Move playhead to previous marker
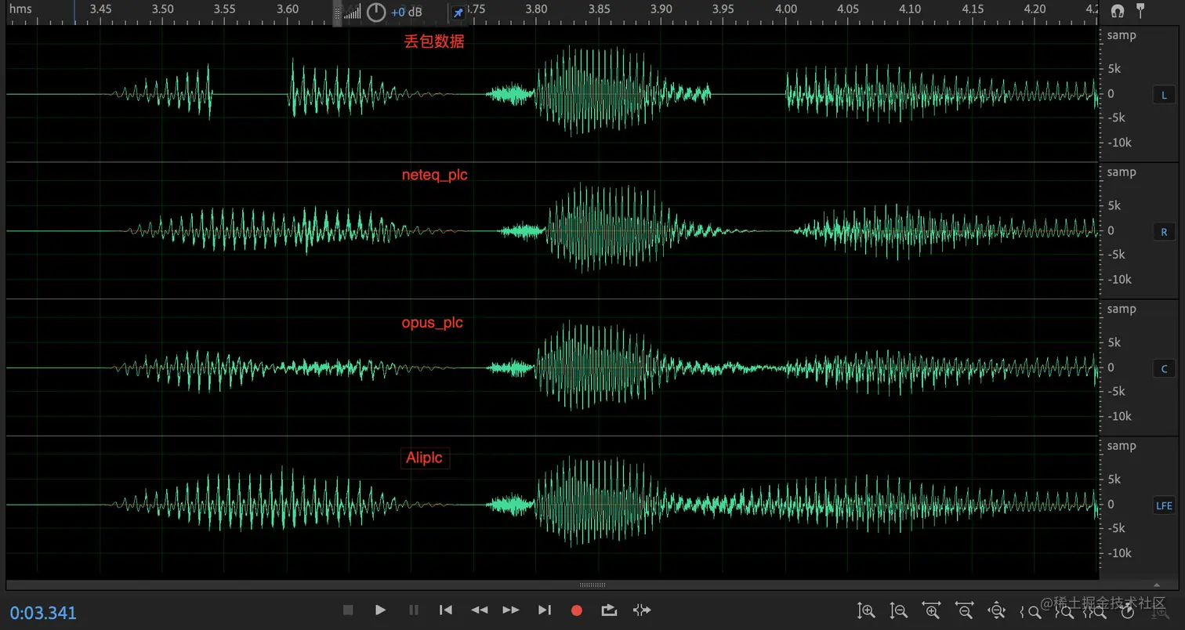The image size is (1185, 630). click(x=446, y=610)
